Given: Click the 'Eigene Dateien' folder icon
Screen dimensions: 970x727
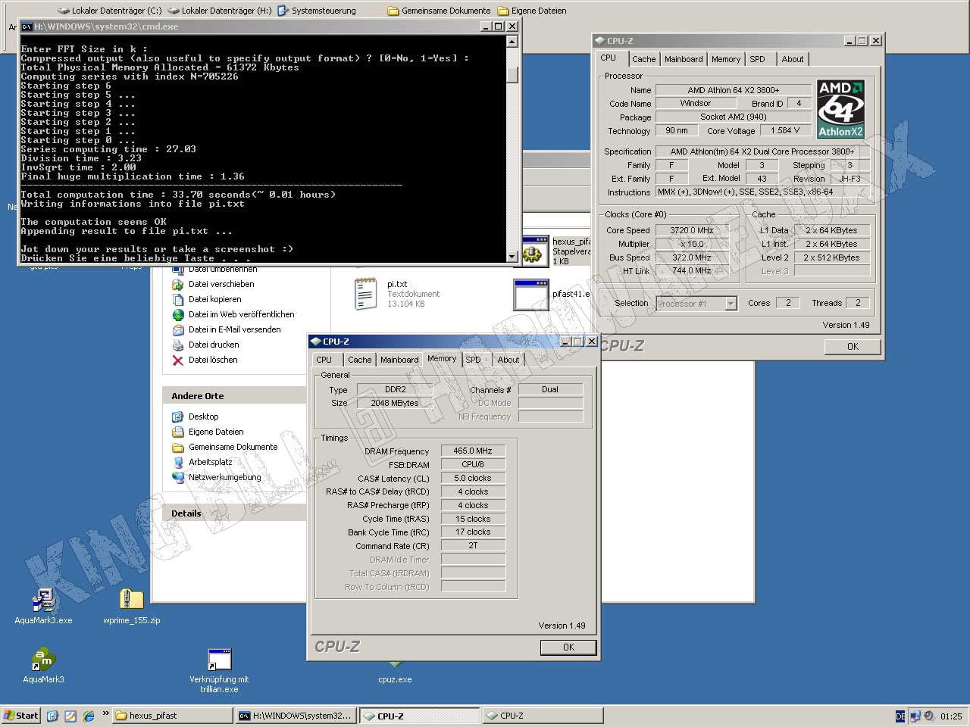Looking at the screenshot, I should pyautogui.click(x=177, y=432).
